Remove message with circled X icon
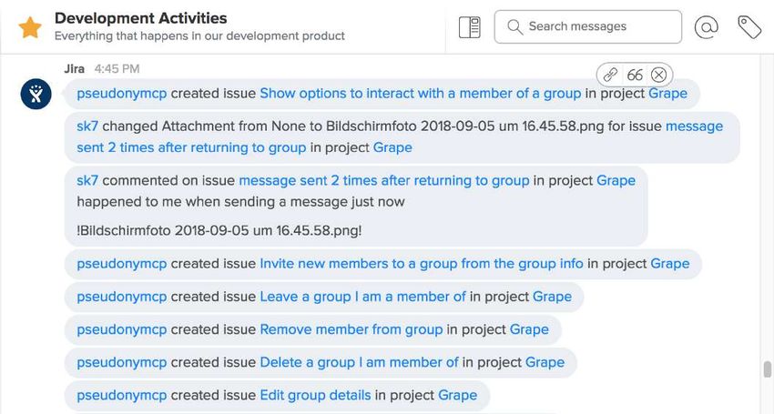This screenshot has height=414, width=774. click(x=659, y=75)
